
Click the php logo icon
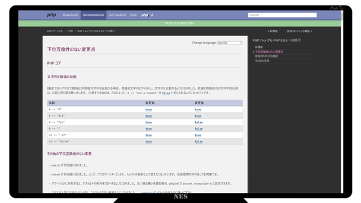51,15
